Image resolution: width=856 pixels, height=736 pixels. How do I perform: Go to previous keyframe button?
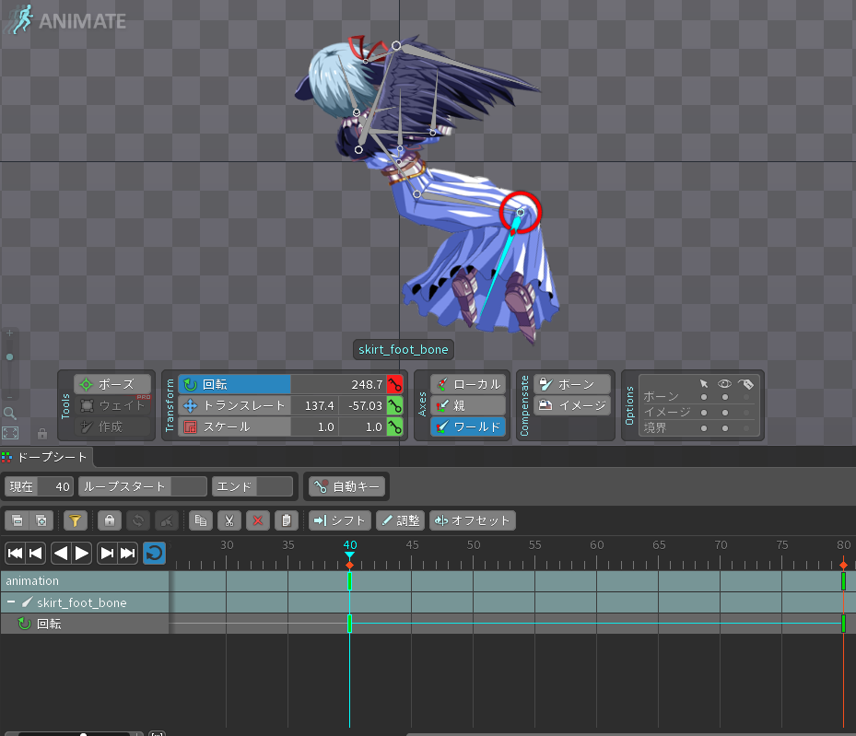pos(36,554)
